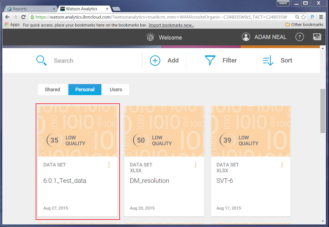Click the zoom magnifier icon in address bar
329x227 pixels.
click(x=297, y=17)
